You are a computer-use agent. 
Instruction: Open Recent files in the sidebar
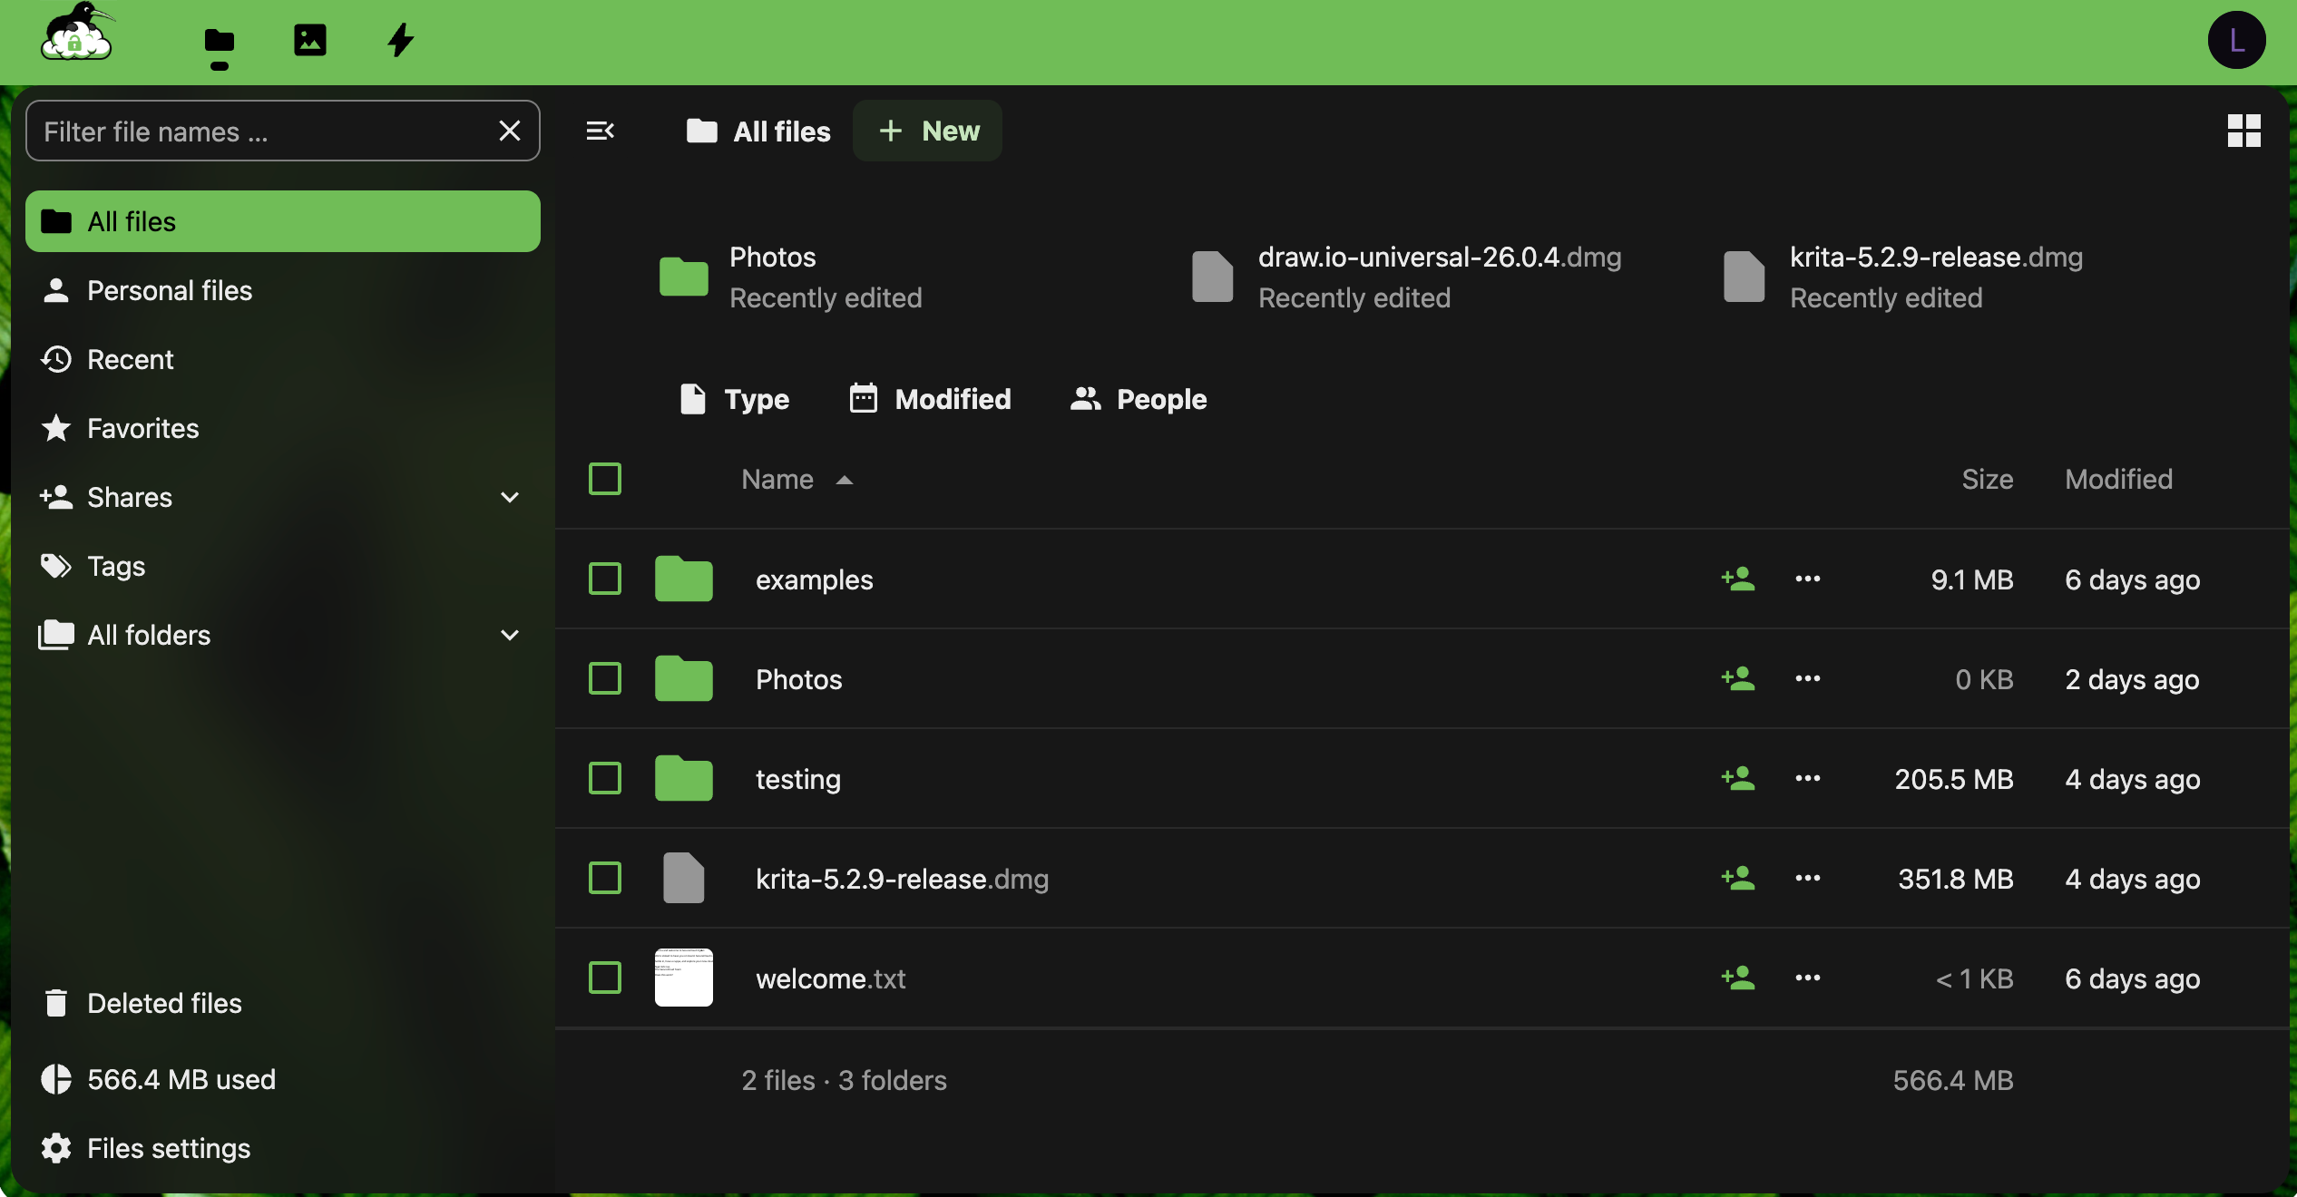[x=130, y=359]
